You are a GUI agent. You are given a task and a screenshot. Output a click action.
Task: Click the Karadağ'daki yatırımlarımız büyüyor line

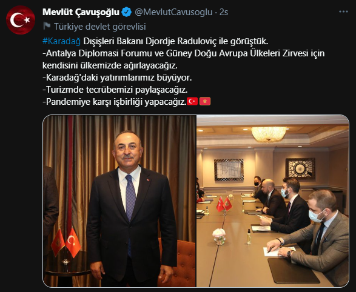[x=117, y=78]
